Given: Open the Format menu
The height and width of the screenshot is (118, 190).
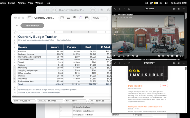Looking at the screenshot, I should (12, 3).
